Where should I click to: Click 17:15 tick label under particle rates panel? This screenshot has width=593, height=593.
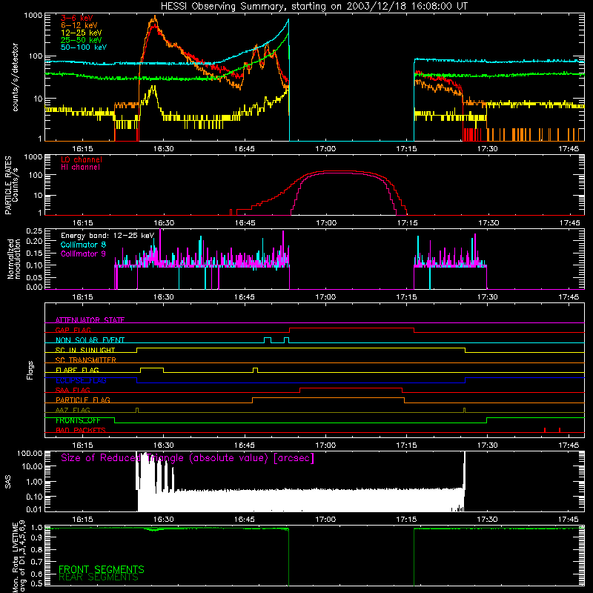tap(407, 223)
